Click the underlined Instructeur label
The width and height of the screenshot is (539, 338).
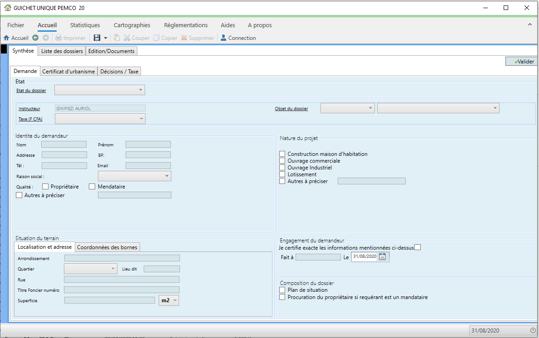(29, 109)
